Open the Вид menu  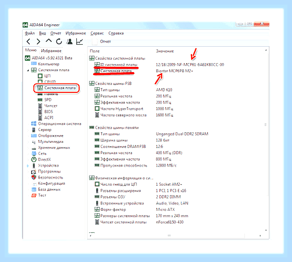(42, 33)
